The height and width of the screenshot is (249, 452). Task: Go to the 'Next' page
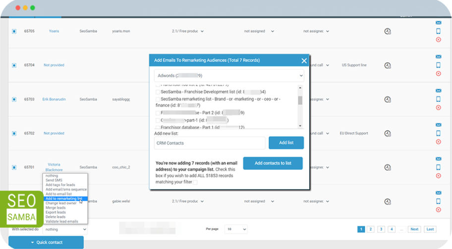414,229
